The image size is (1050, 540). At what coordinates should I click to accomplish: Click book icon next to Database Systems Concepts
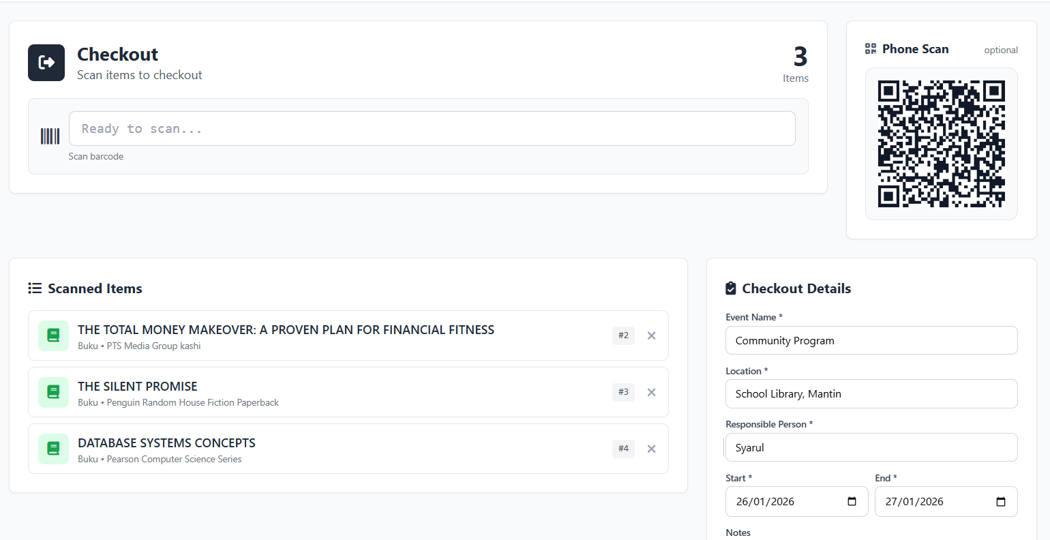pyautogui.click(x=53, y=449)
